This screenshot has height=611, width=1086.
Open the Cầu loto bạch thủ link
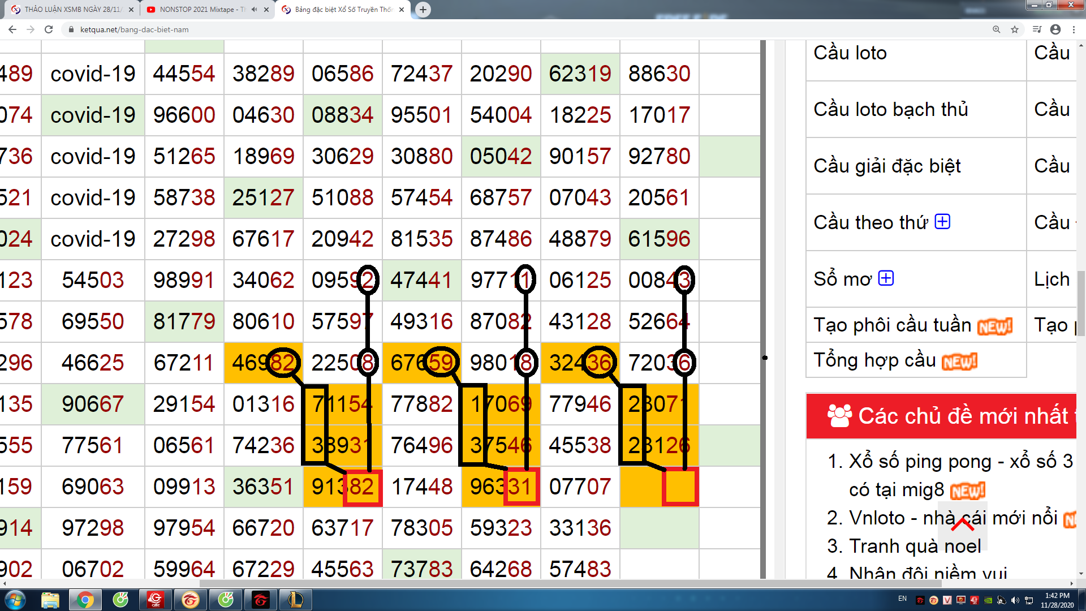pyautogui.click(x=890, y=109)
